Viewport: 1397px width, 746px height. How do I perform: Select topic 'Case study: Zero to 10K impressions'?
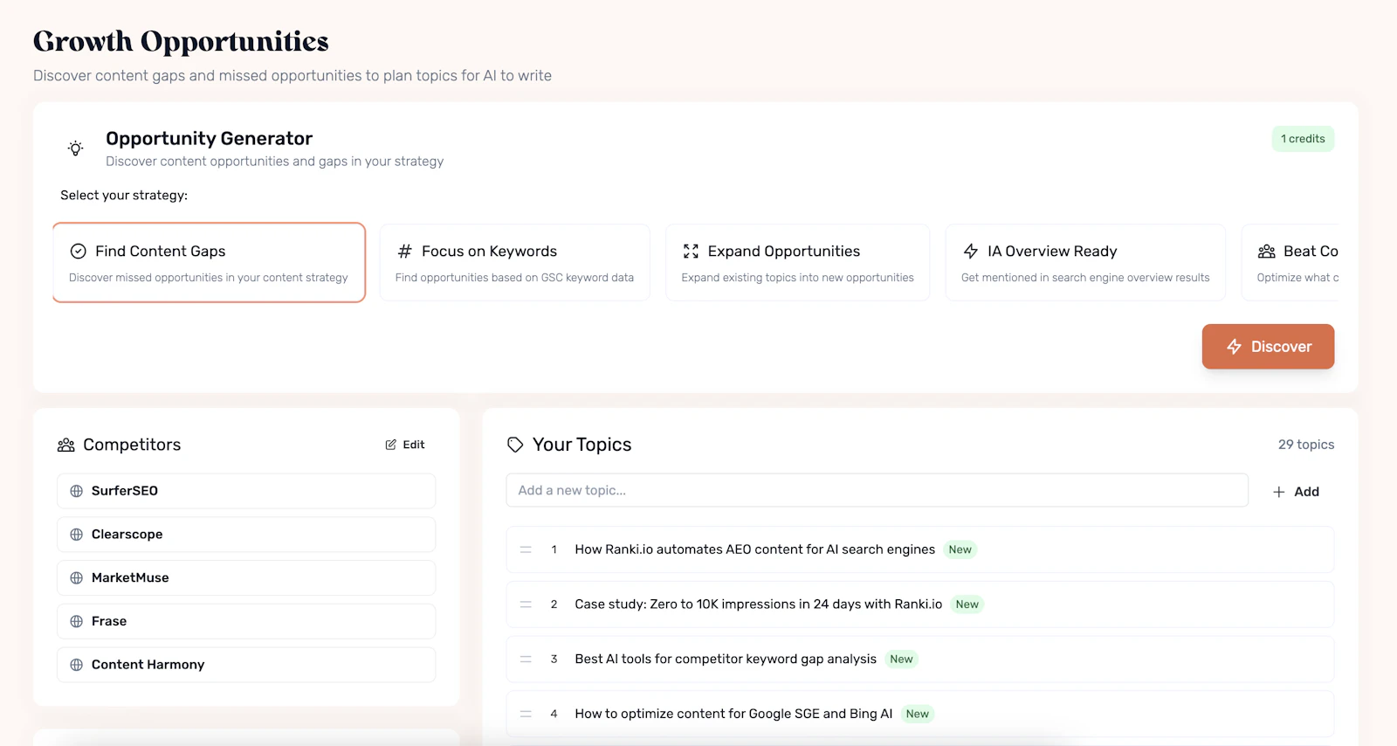click(920, 604)
